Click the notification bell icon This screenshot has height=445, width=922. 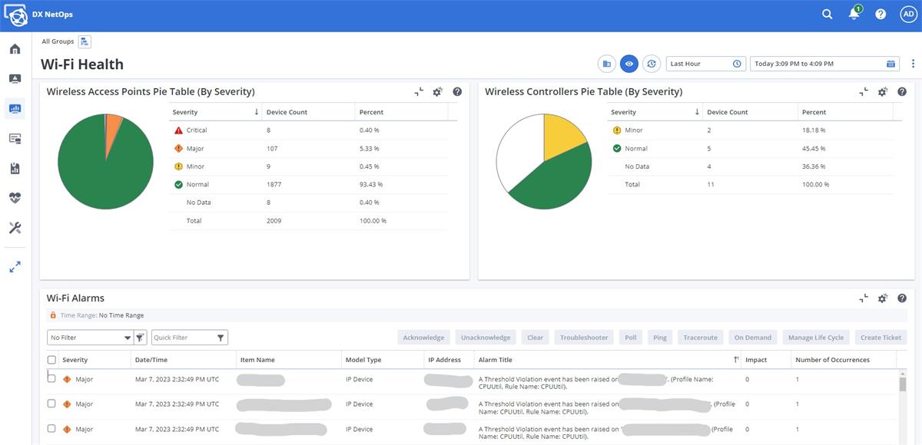(x=853, y=14)
